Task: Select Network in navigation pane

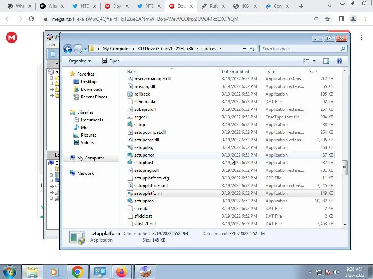Action: point(82,173)
